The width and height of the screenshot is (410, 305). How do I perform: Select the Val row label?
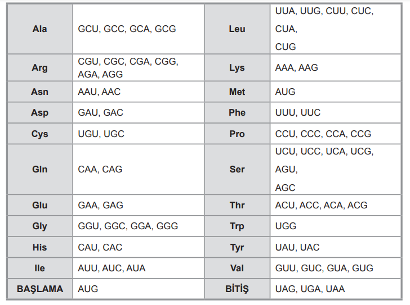click(237, 268)
